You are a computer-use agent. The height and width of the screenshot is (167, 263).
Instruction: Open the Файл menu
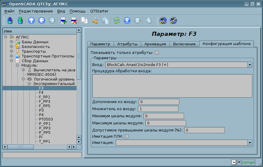point(9,11)
